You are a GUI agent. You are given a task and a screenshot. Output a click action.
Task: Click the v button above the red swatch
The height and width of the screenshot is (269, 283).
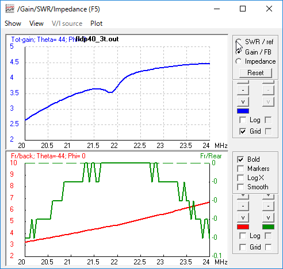click(243, 217)
